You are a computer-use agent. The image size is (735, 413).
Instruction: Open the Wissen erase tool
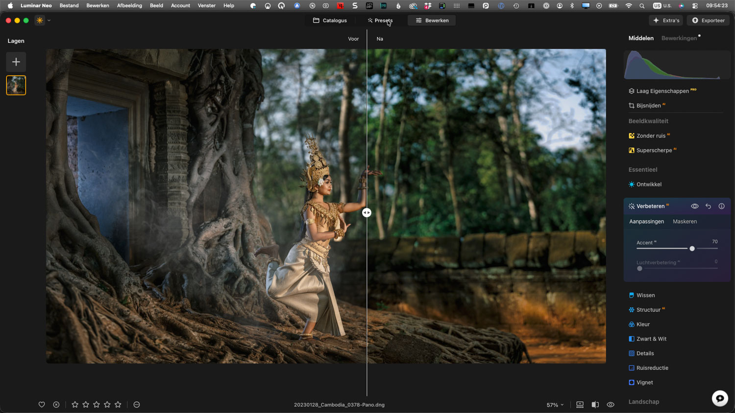pos(642,296)
